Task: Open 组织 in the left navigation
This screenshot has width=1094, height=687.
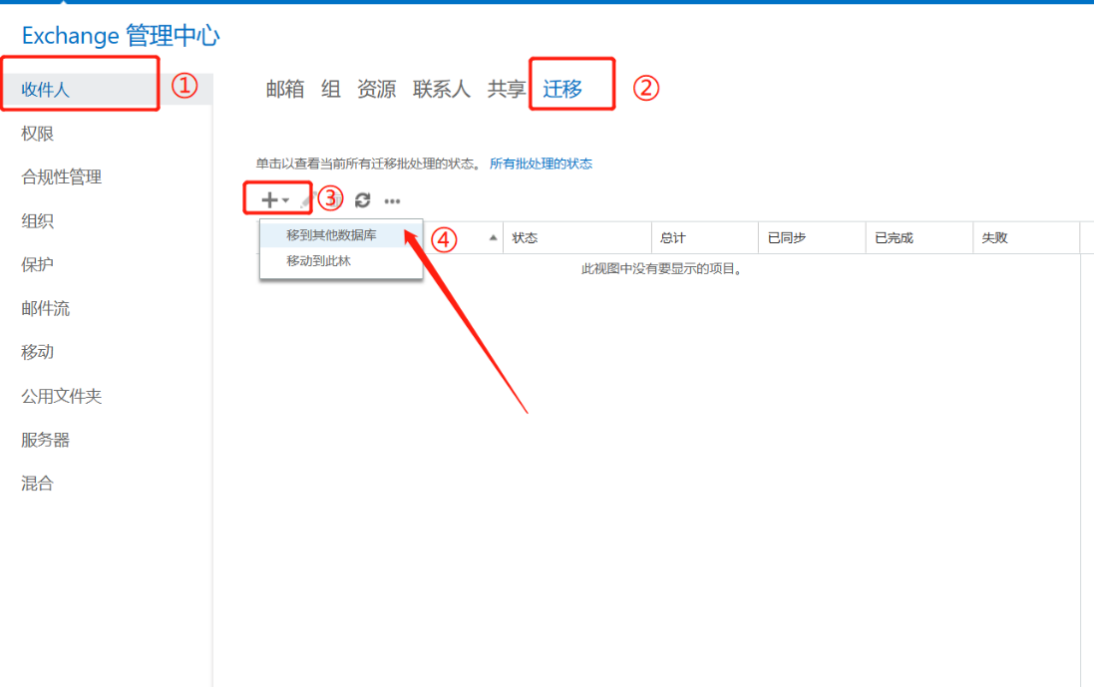Action: [37, 221]
